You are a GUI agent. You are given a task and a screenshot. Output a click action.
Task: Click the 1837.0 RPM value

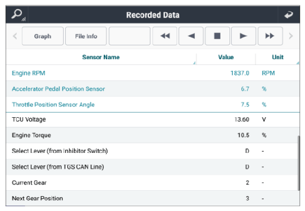click(x=240, y=73)
